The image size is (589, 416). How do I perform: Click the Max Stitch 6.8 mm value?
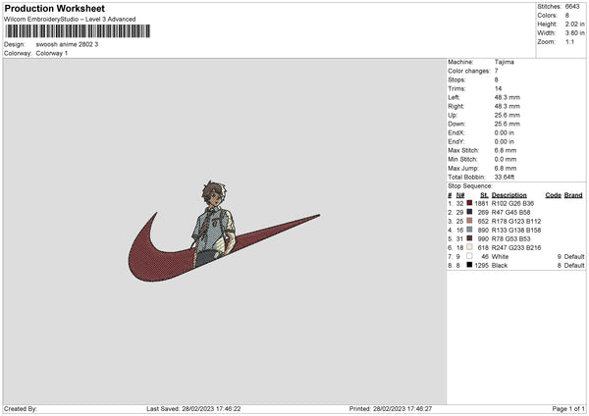click(x=506, y=150)
